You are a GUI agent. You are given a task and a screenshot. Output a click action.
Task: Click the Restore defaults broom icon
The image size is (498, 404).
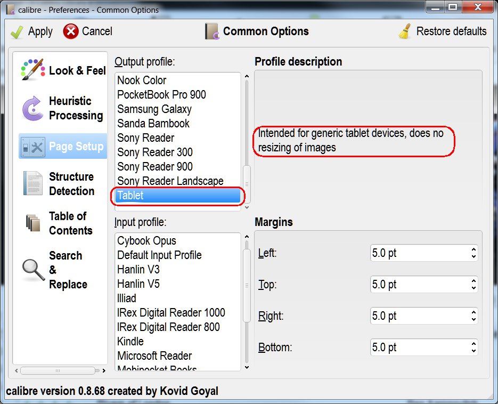point(405,31)
